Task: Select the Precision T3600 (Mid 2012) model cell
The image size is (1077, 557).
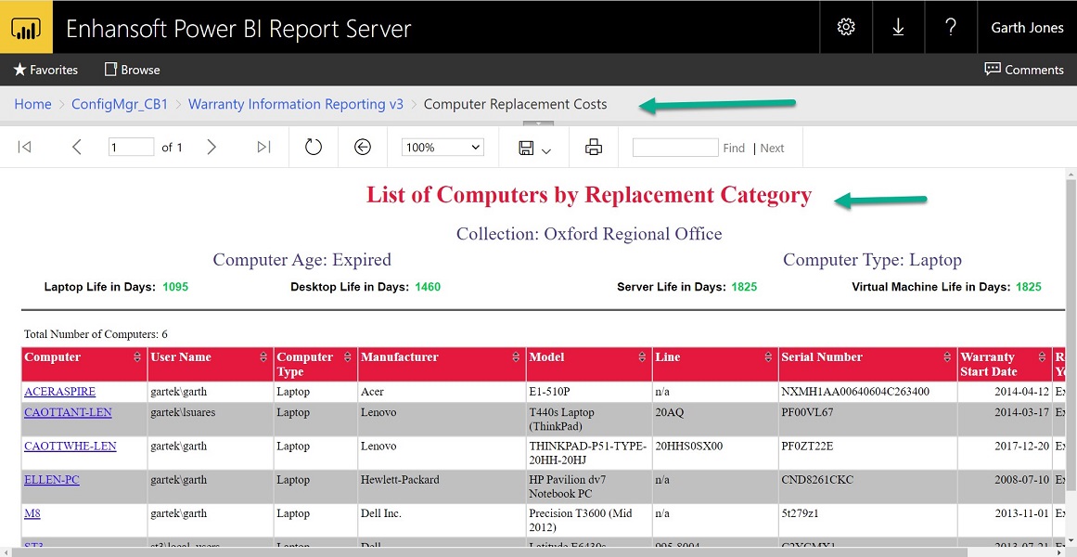Action: [589, 520]
